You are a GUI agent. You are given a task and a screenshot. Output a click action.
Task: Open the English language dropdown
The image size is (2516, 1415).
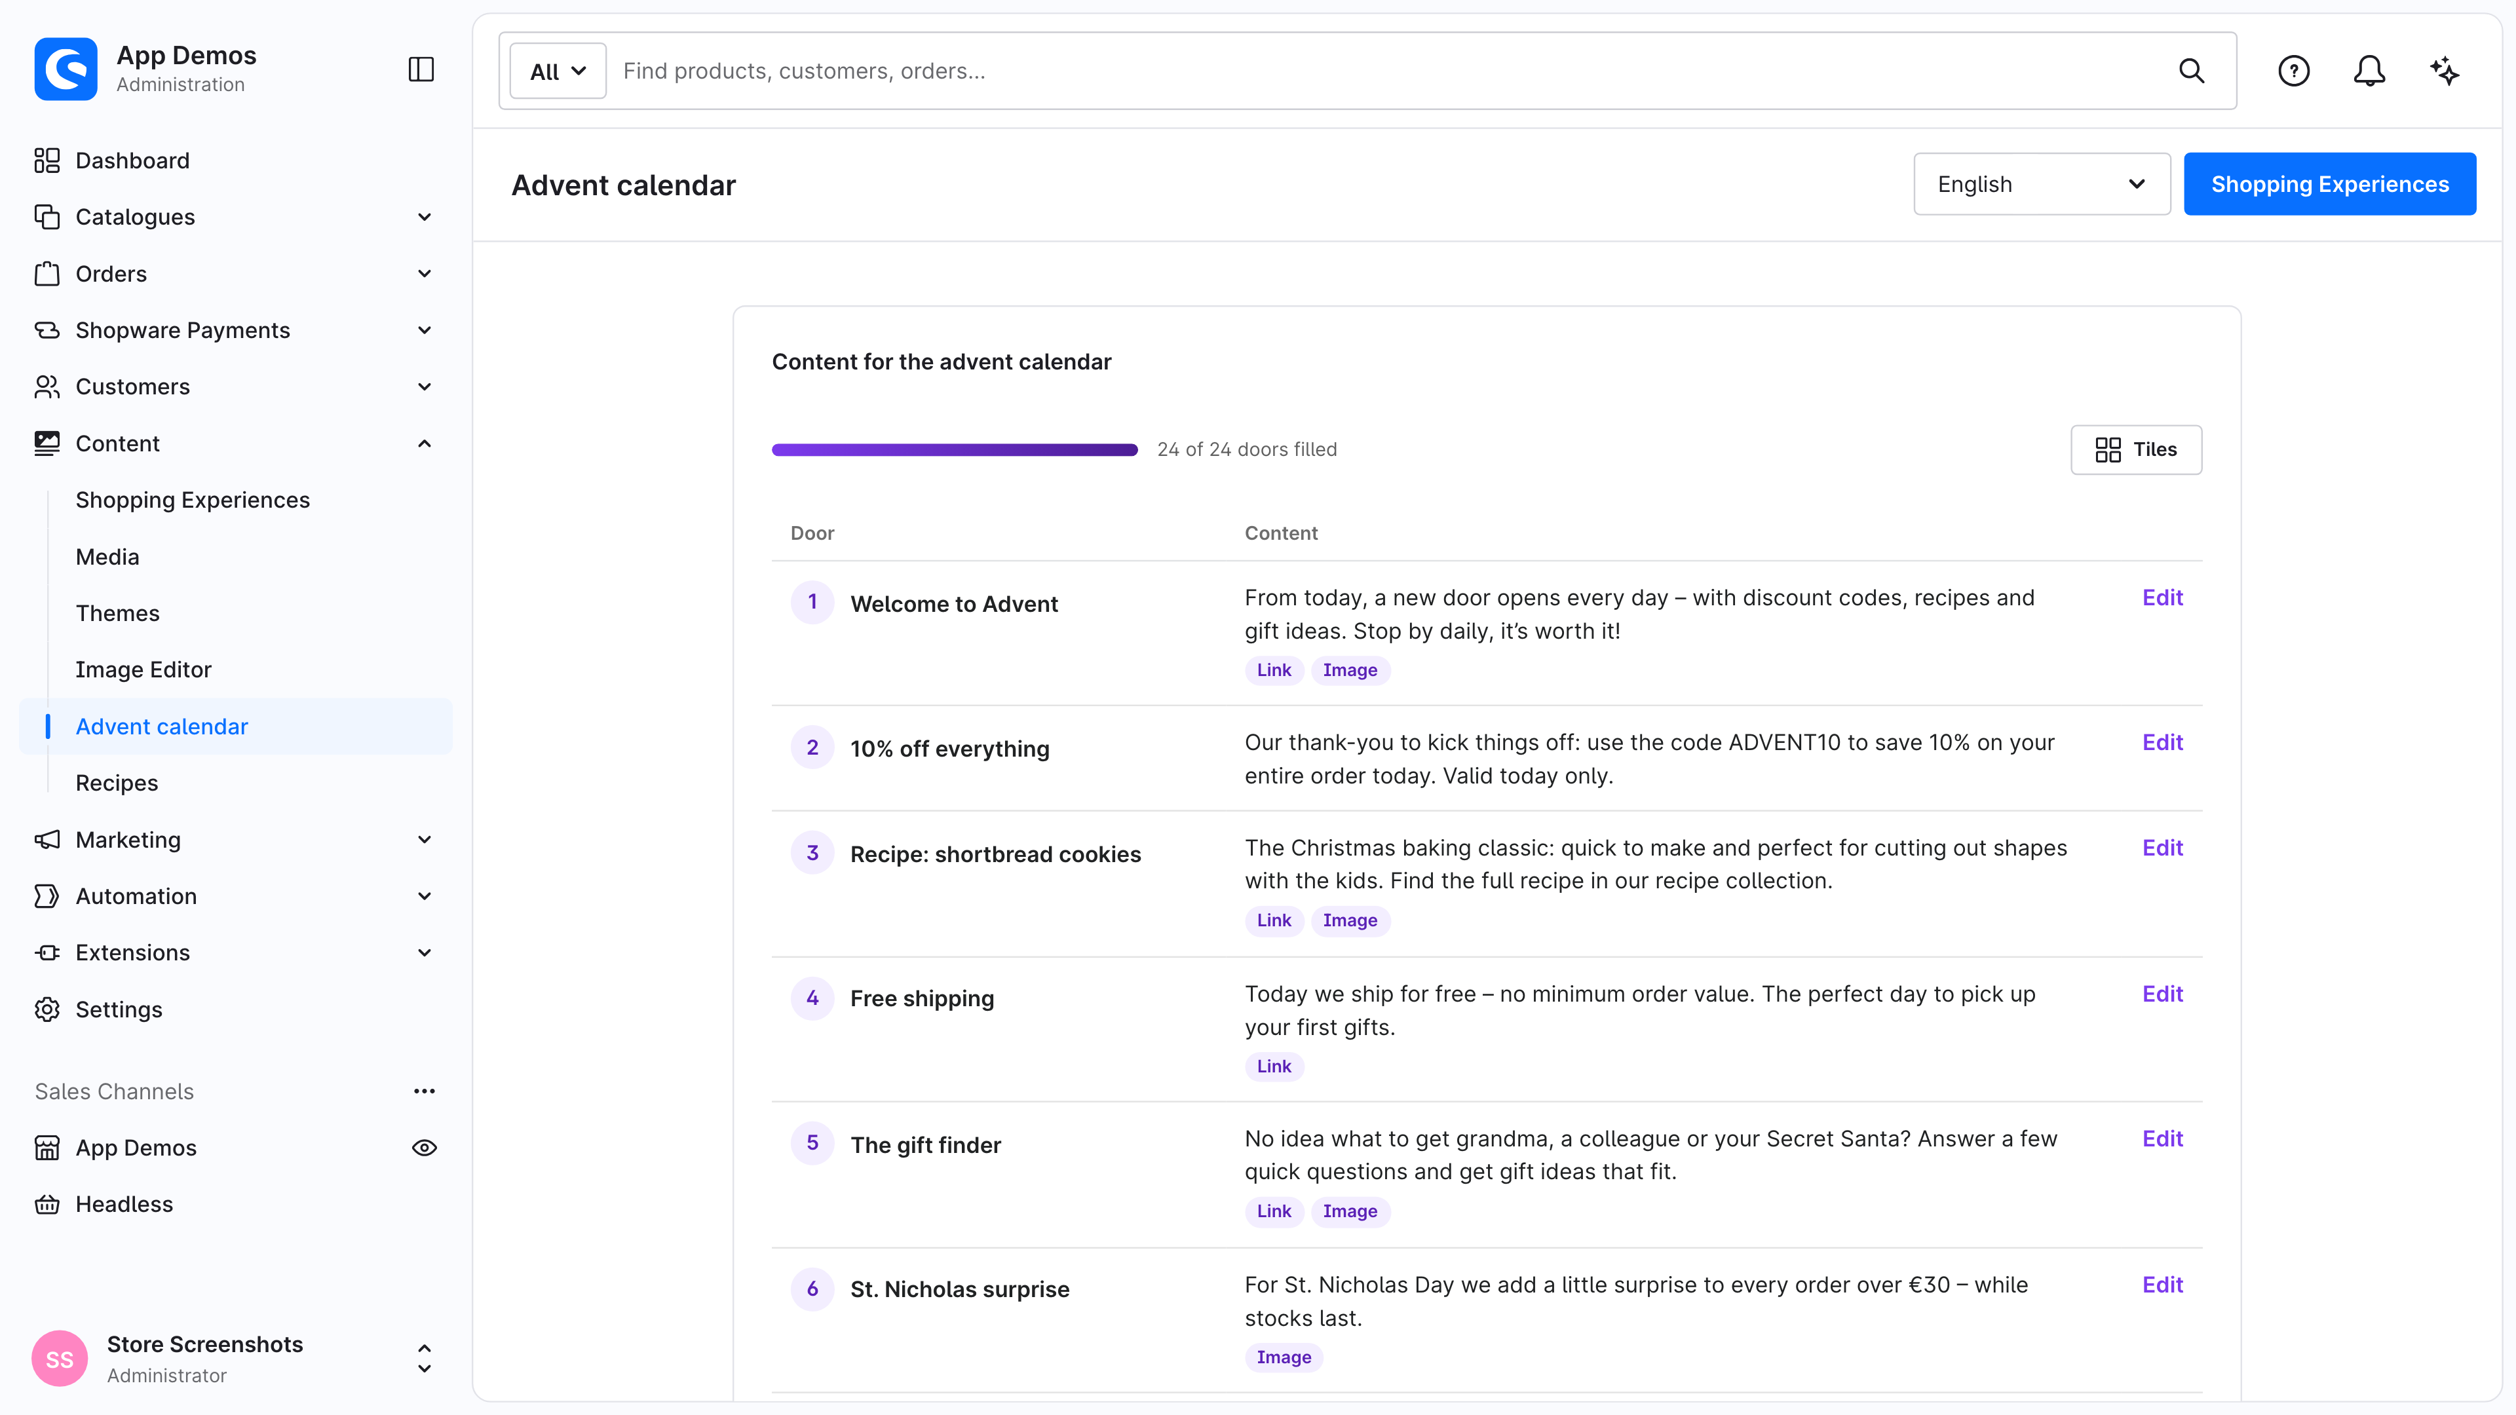pyautogui.click(x=2042, y=183)
